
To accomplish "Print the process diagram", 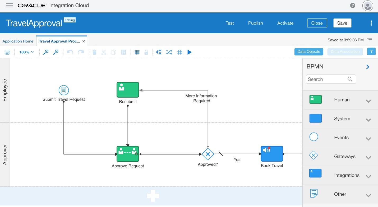I will pos(7,52).
